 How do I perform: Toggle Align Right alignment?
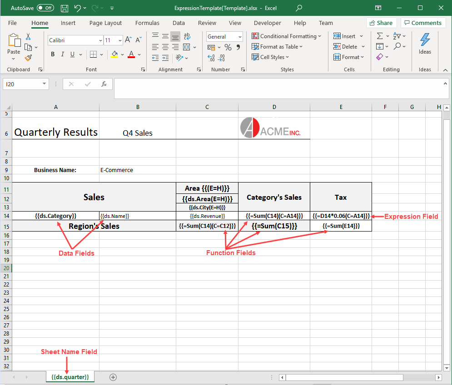(175, 47)
